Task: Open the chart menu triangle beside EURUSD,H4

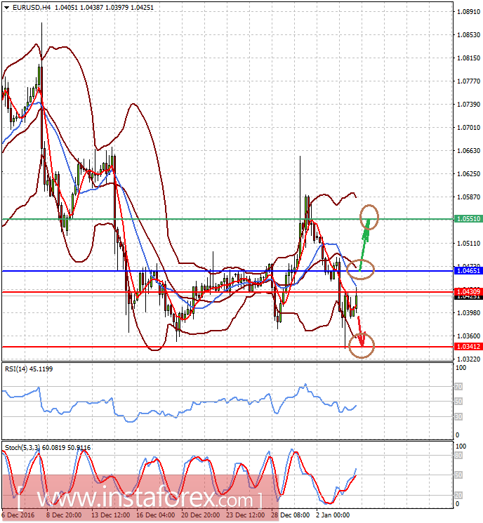Action: tap(6, 7)
